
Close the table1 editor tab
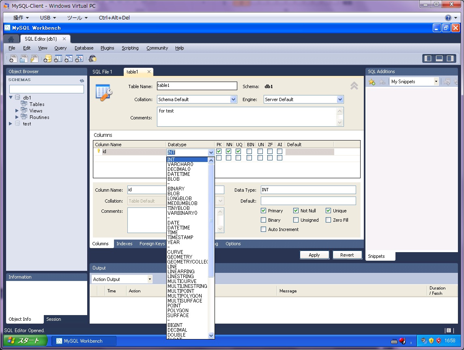(149, 72)
